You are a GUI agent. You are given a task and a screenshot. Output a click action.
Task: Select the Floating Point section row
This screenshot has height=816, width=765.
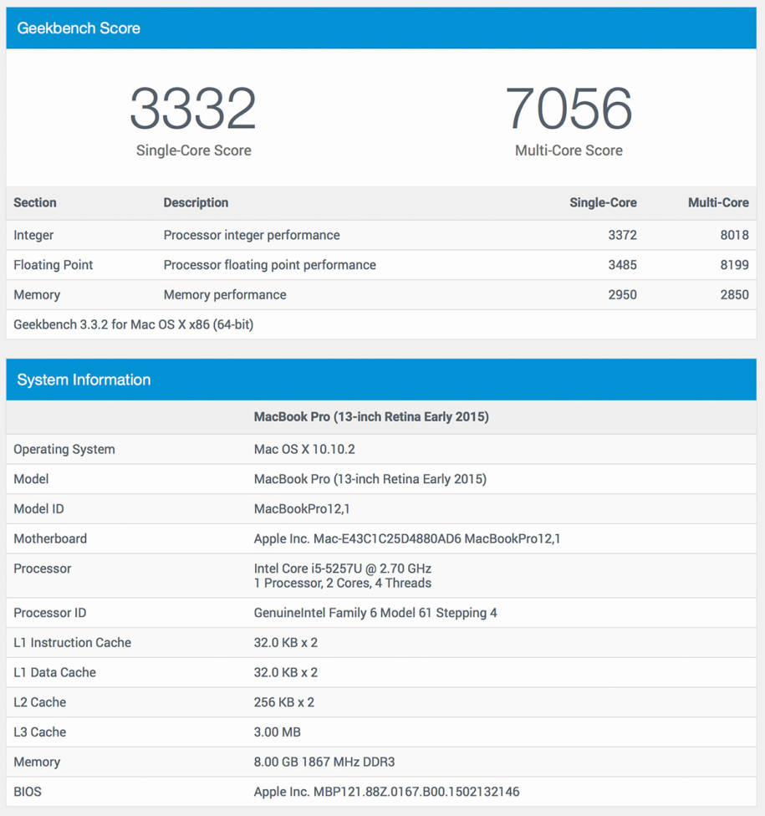point(381,265)
